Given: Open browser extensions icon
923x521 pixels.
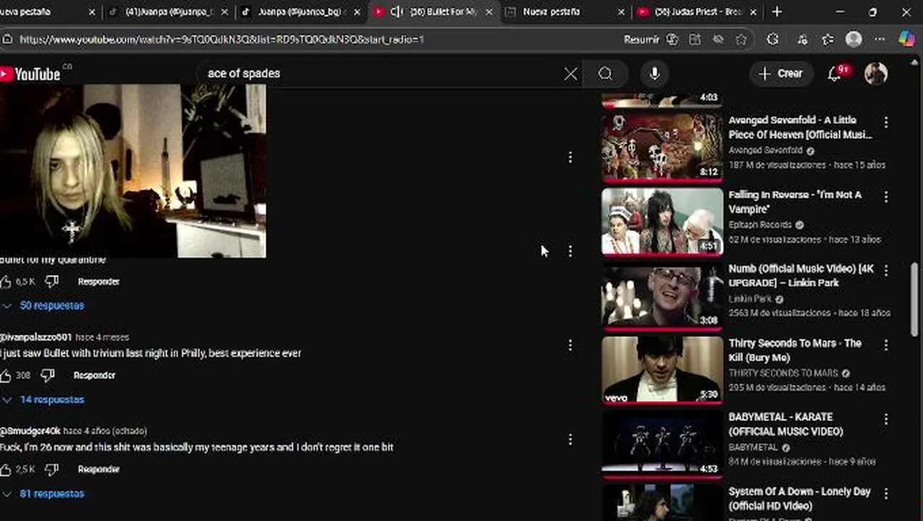Looking at the screenshot, I should (x=772, y=40).
